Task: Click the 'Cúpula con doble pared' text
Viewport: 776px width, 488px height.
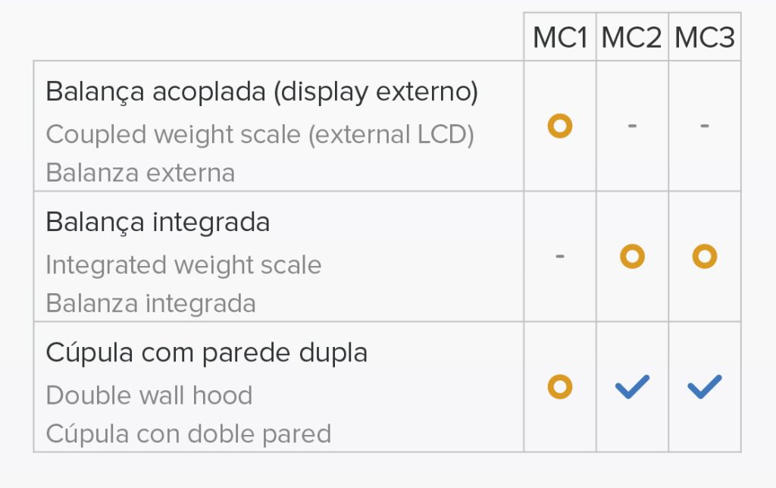Action: [188, 434]
